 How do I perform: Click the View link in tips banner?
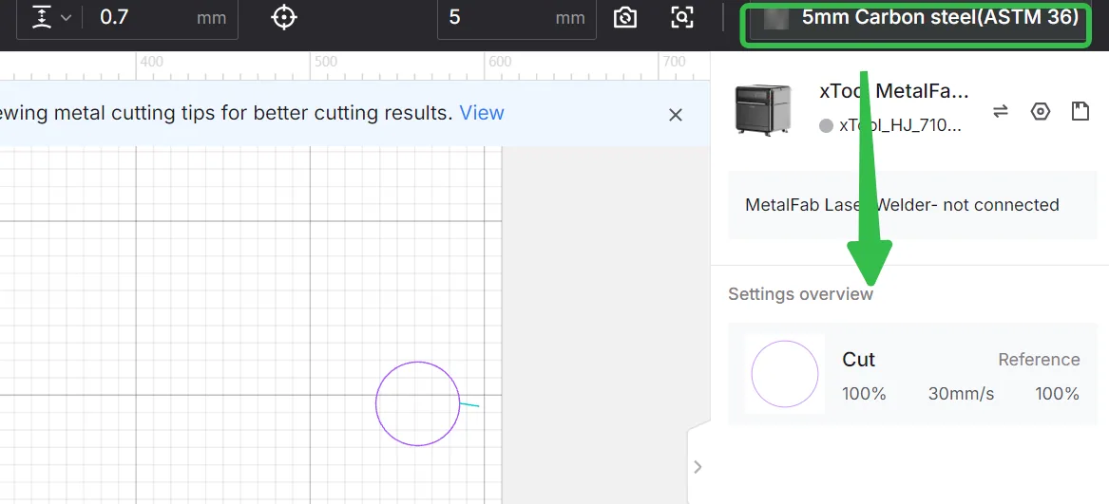pyautogui.click(x=482, y=112)
